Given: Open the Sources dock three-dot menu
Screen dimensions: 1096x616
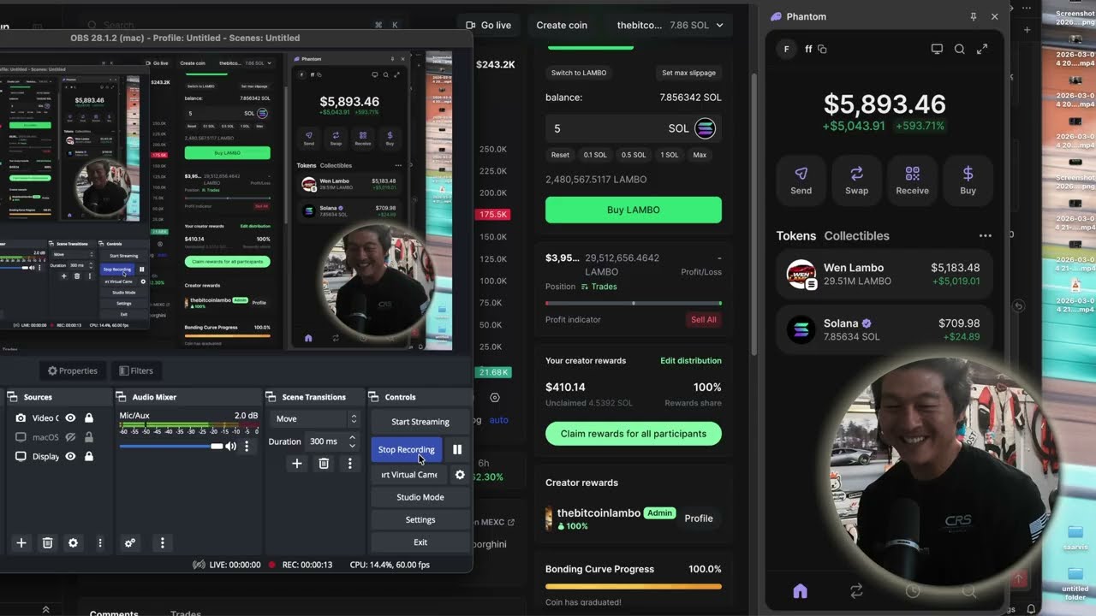Looking at the screenshot, I should (x=100, y=542).
